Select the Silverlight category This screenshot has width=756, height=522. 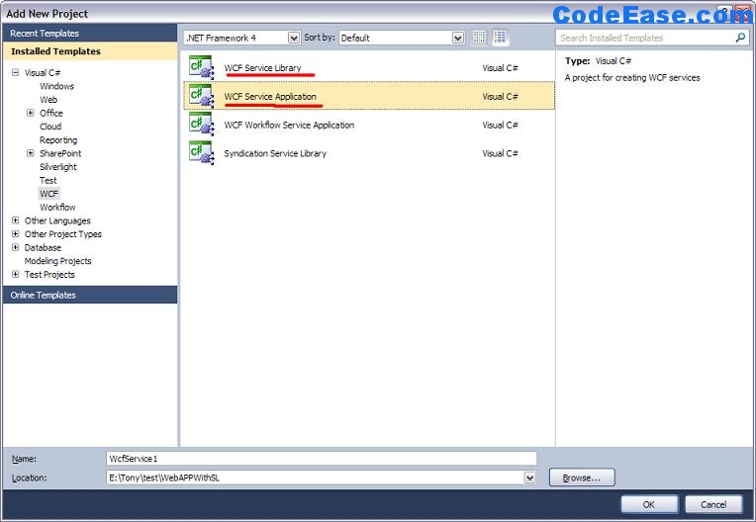pos(58,167)
